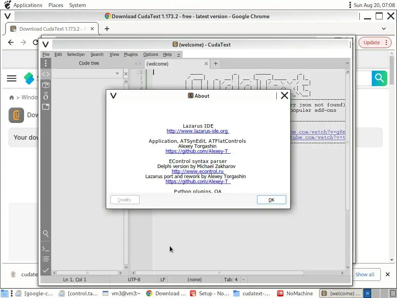
Task: Click the extra menu icon after Help
Action: (x=178, y=55)
